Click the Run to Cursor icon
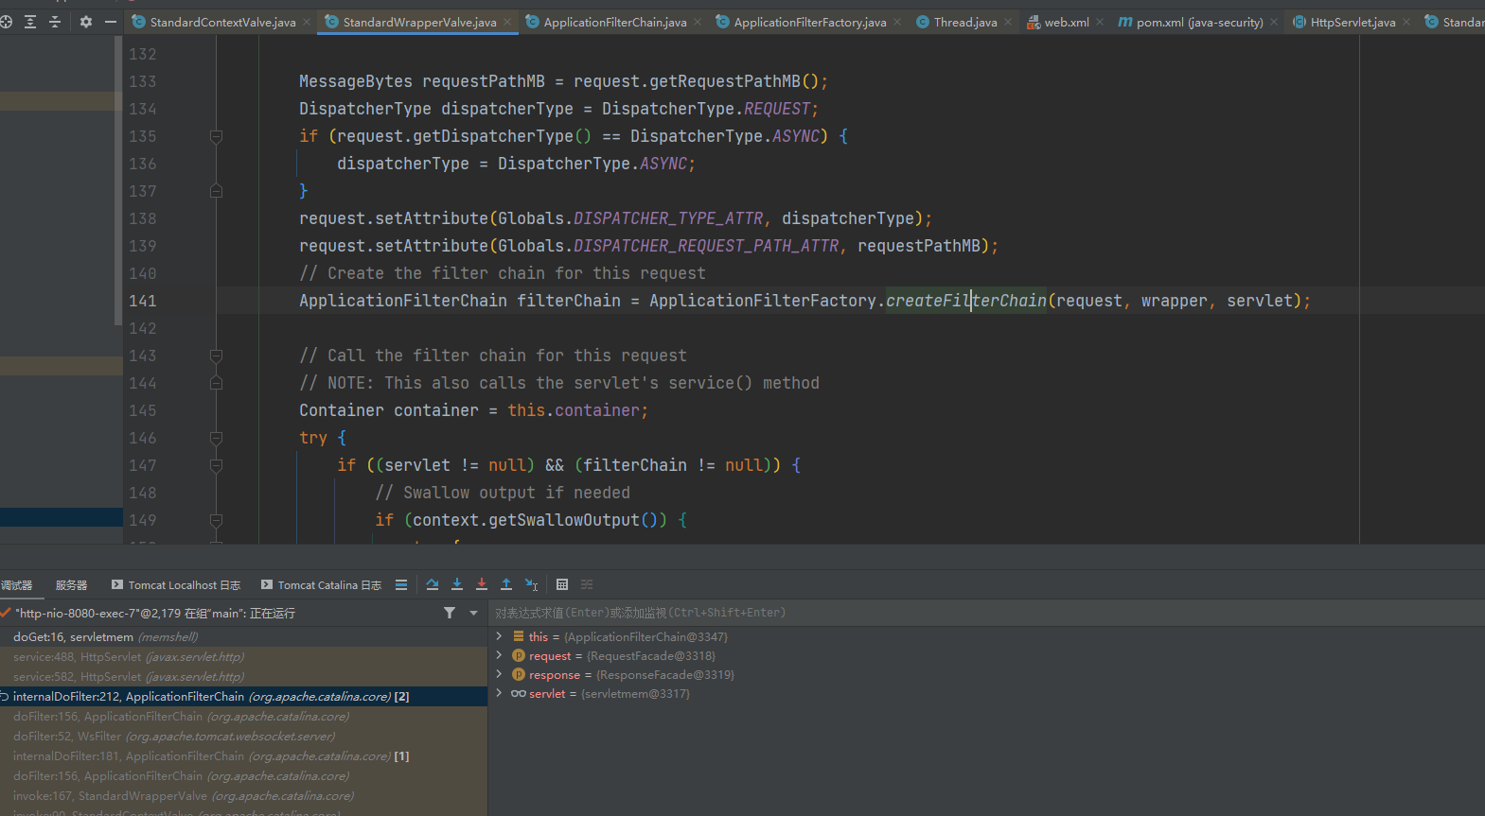Viewport: 1485px width, 816px height. click(x=531, y=584)
